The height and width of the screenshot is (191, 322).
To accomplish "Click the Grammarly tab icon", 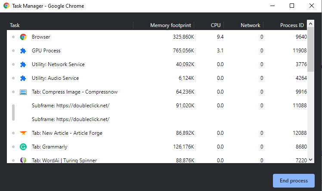I will point(23,147).
